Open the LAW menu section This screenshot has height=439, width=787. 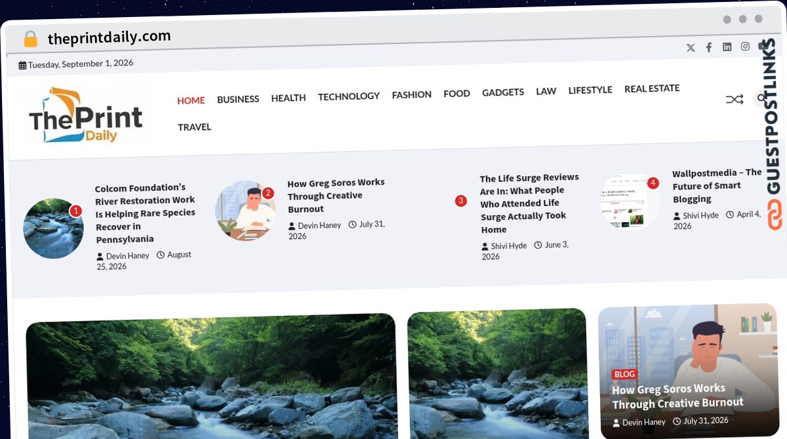(x=546, y=91)
